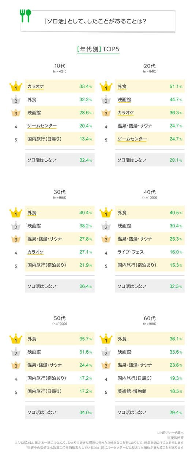
Task: Select the ゲームセンター row under 20代
Action: 150,139
